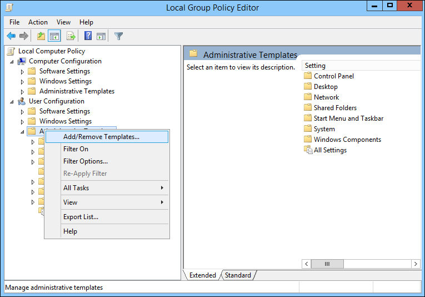Switch to the Extended tab
Viewport: 425px width, 297px height.
[x=202, y=275]
